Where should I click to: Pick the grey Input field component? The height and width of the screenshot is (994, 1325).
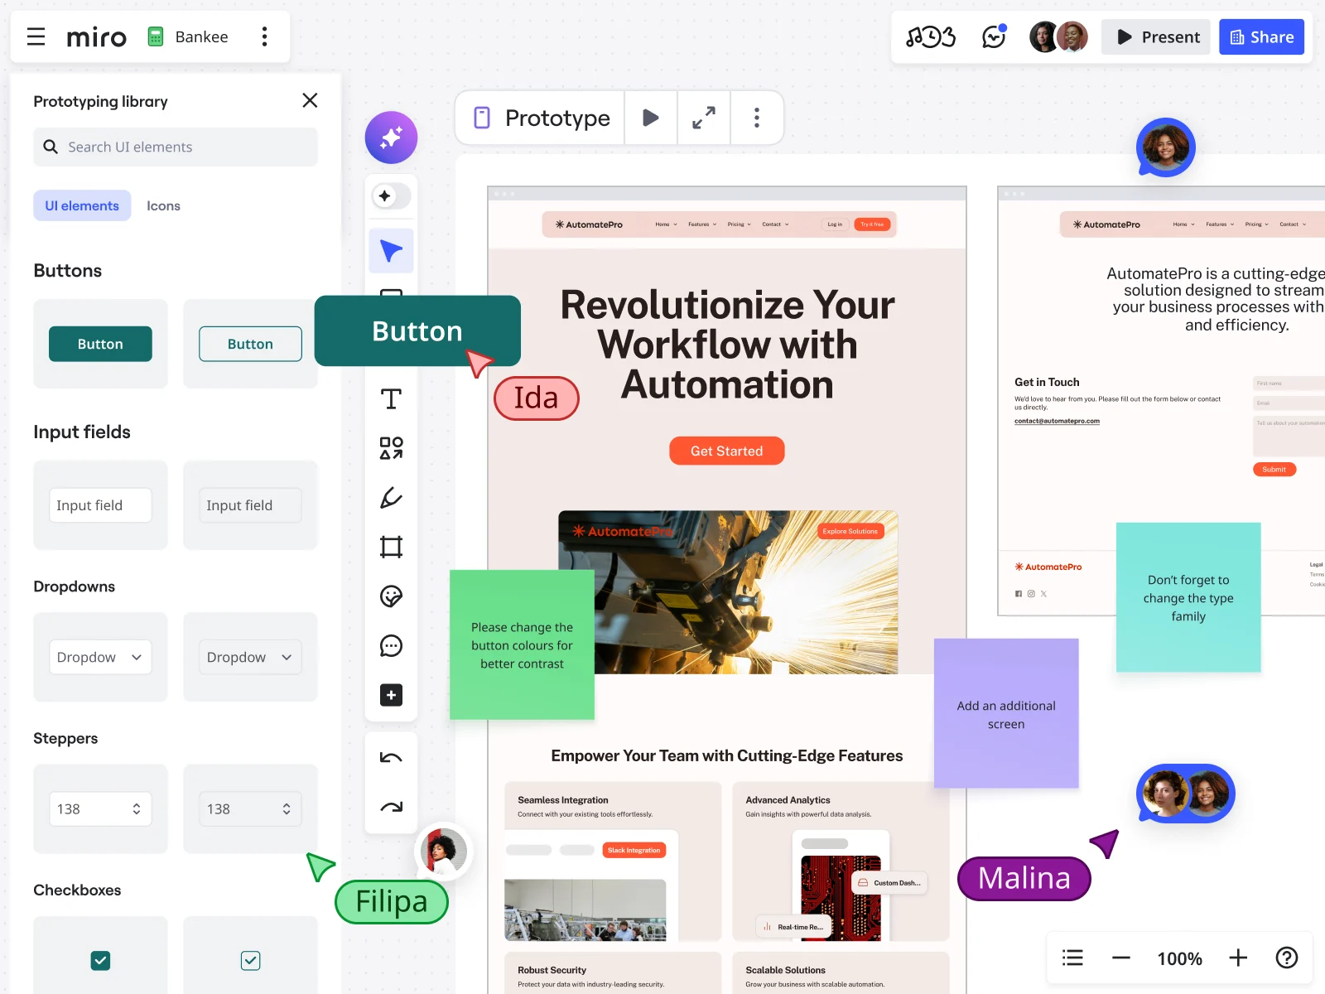tap(250, 505)
